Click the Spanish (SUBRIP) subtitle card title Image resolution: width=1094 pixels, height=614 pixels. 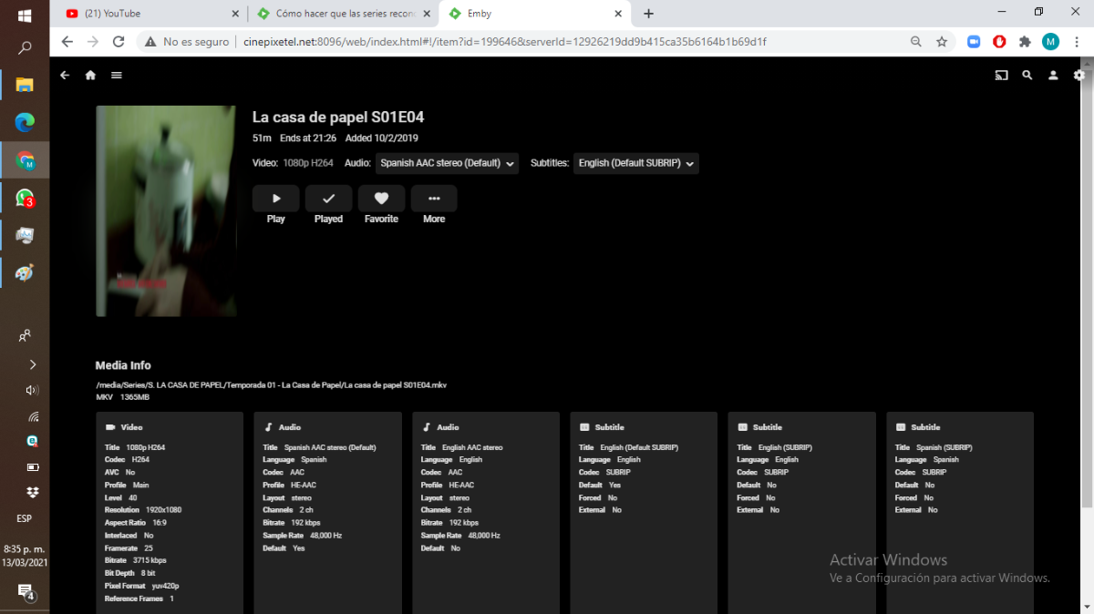946,448
